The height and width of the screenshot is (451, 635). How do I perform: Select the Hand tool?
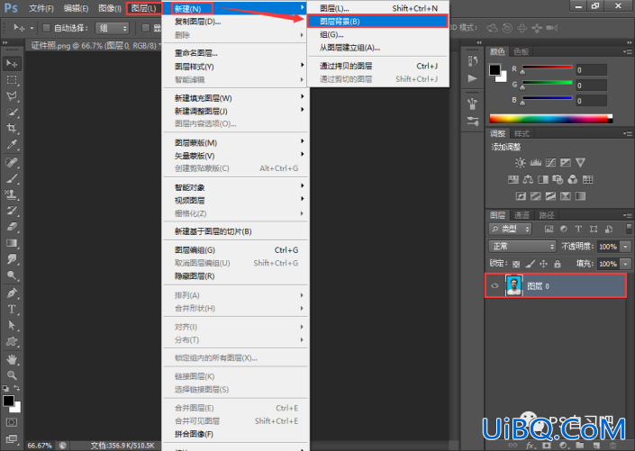[x=12, y=359]
